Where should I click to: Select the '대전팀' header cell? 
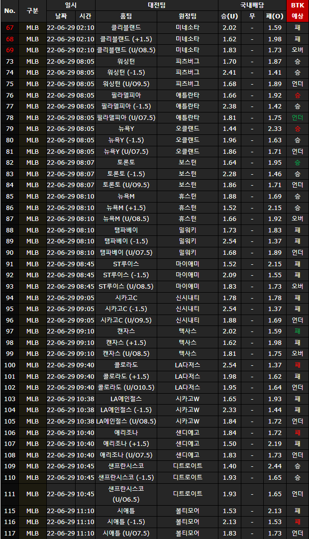[157, 5]
